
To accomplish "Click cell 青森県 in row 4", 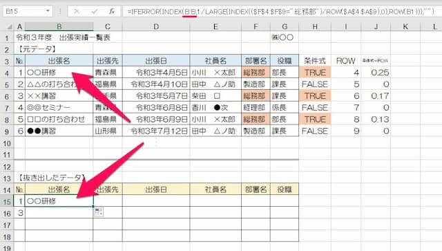I will pos(108,73).
